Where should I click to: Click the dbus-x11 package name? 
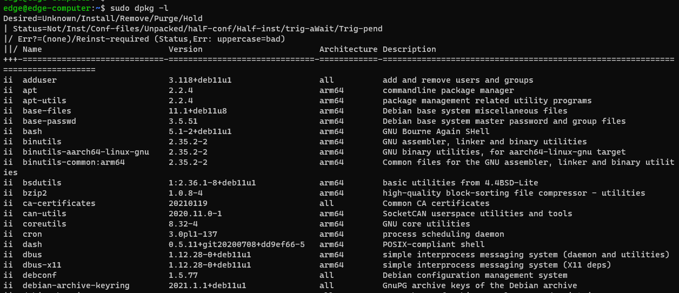tap(42, 265)
